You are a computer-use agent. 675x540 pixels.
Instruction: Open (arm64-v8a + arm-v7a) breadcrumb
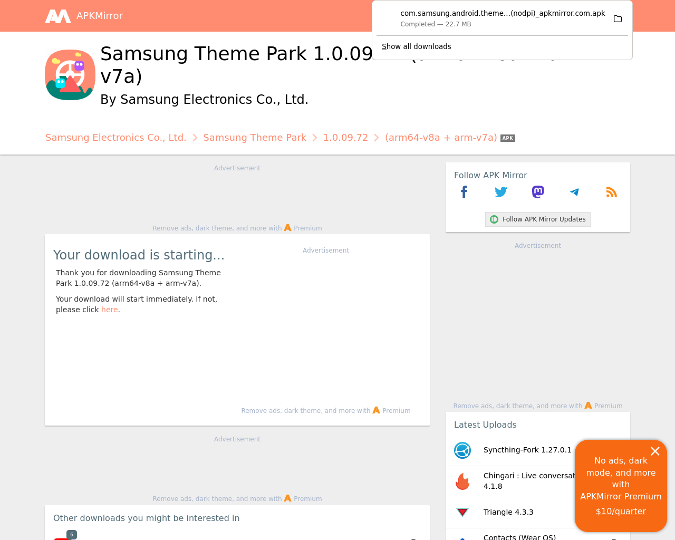(441, 138)
